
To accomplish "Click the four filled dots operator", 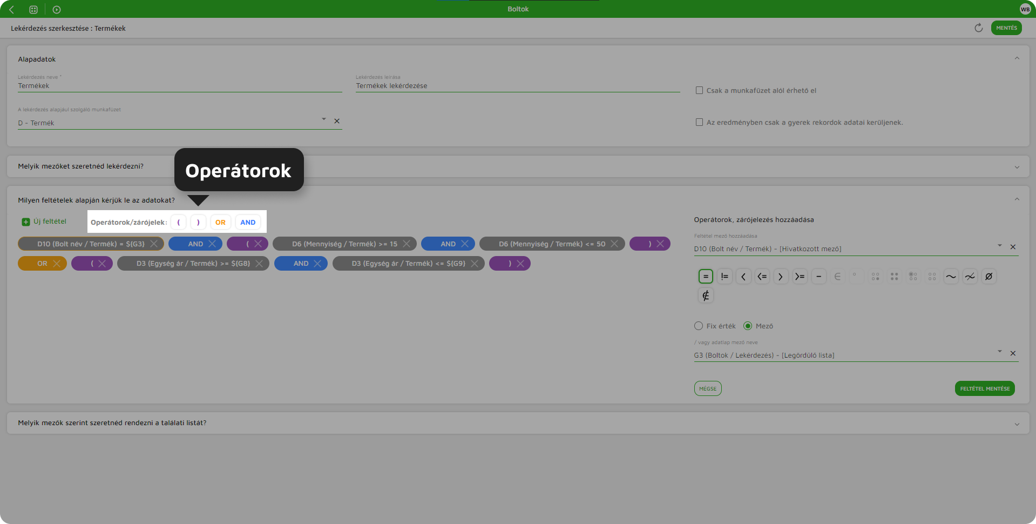I will (x=894, y=277).
